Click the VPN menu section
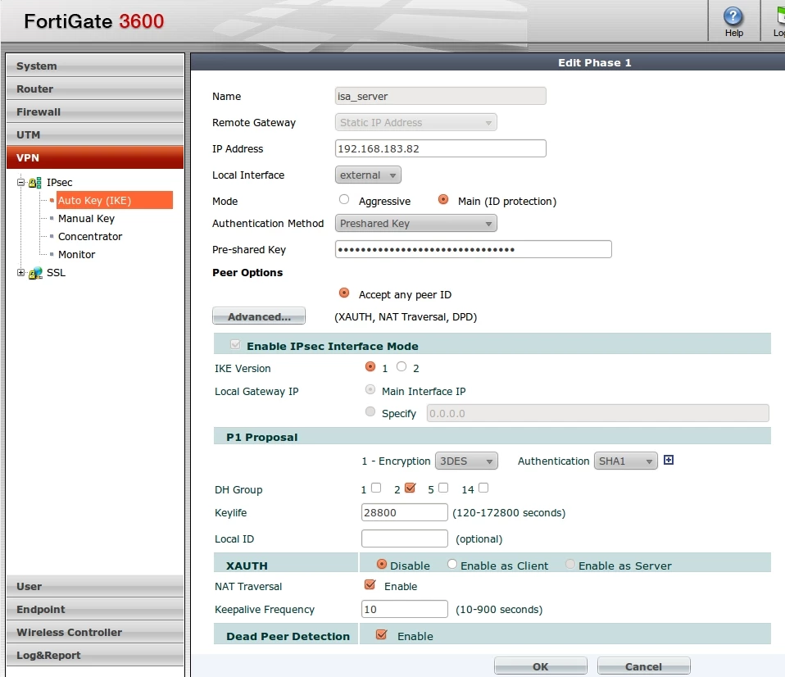 tap(95, 157)
